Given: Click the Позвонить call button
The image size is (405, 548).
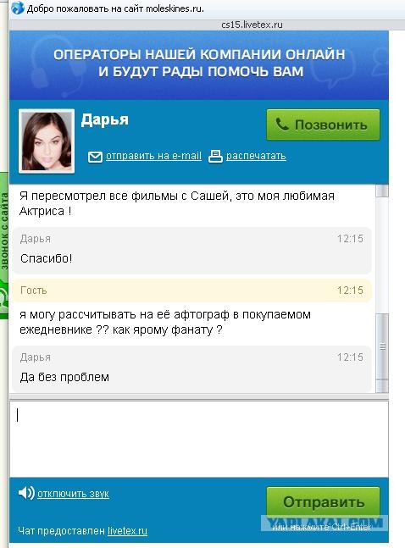Looking at the screenshot, I should 323,125.
